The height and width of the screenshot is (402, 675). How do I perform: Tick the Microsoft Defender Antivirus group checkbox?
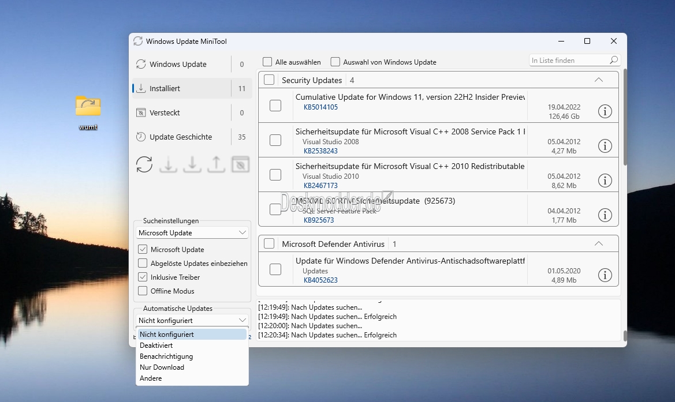point(269,244)
